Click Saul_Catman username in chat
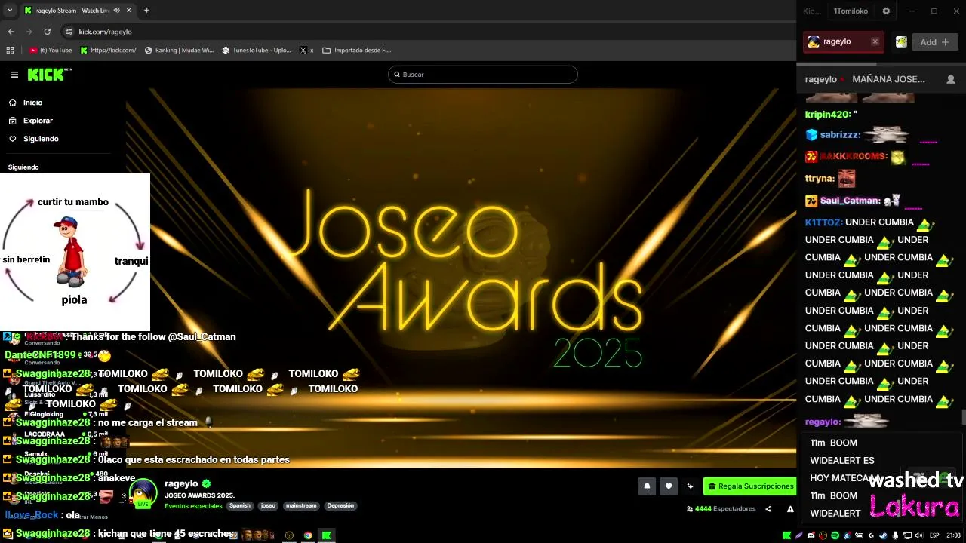Viewport: 966px width, 543px height. [x=851, y=201]
